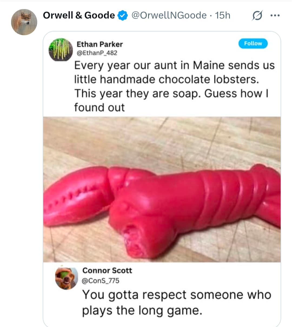
Task: Click the Ethan Parker display name
Action: (99, 44)
